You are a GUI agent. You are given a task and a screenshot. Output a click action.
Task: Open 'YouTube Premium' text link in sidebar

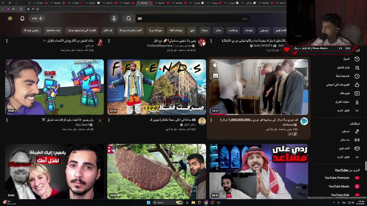click(x=337, y=178)
